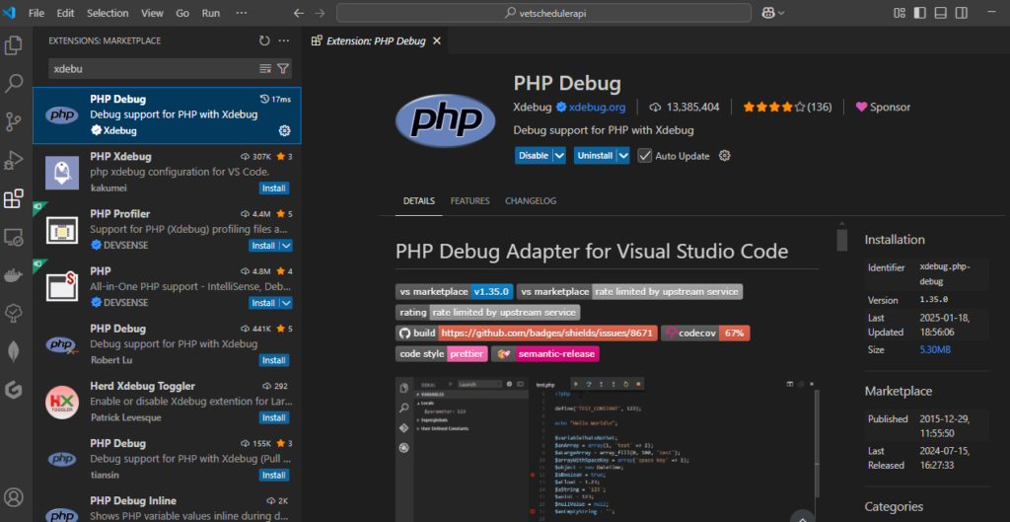Open the xdebug.org publisher link
The width and height of the screenshot is (1010, 522).
point(597,107)
